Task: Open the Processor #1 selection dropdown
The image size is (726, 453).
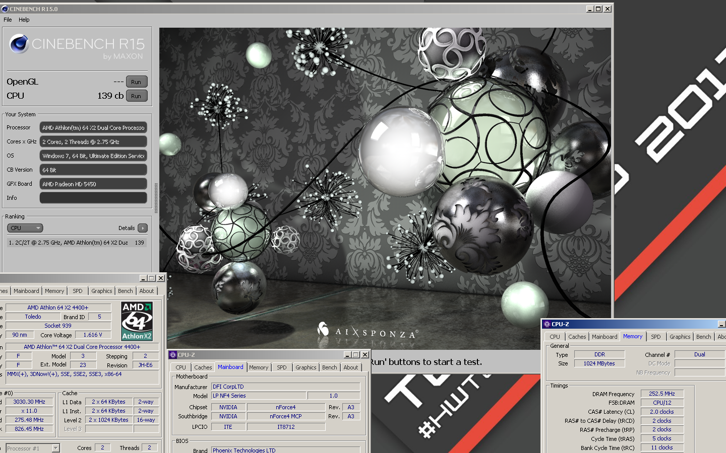Action: point(33,448)
